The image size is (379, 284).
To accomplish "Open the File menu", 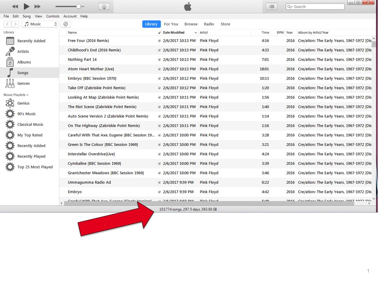I will [x=6, y=16].
